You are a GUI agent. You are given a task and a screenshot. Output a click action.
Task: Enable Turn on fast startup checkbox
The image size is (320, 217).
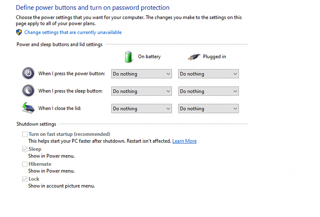coord(25,134)
